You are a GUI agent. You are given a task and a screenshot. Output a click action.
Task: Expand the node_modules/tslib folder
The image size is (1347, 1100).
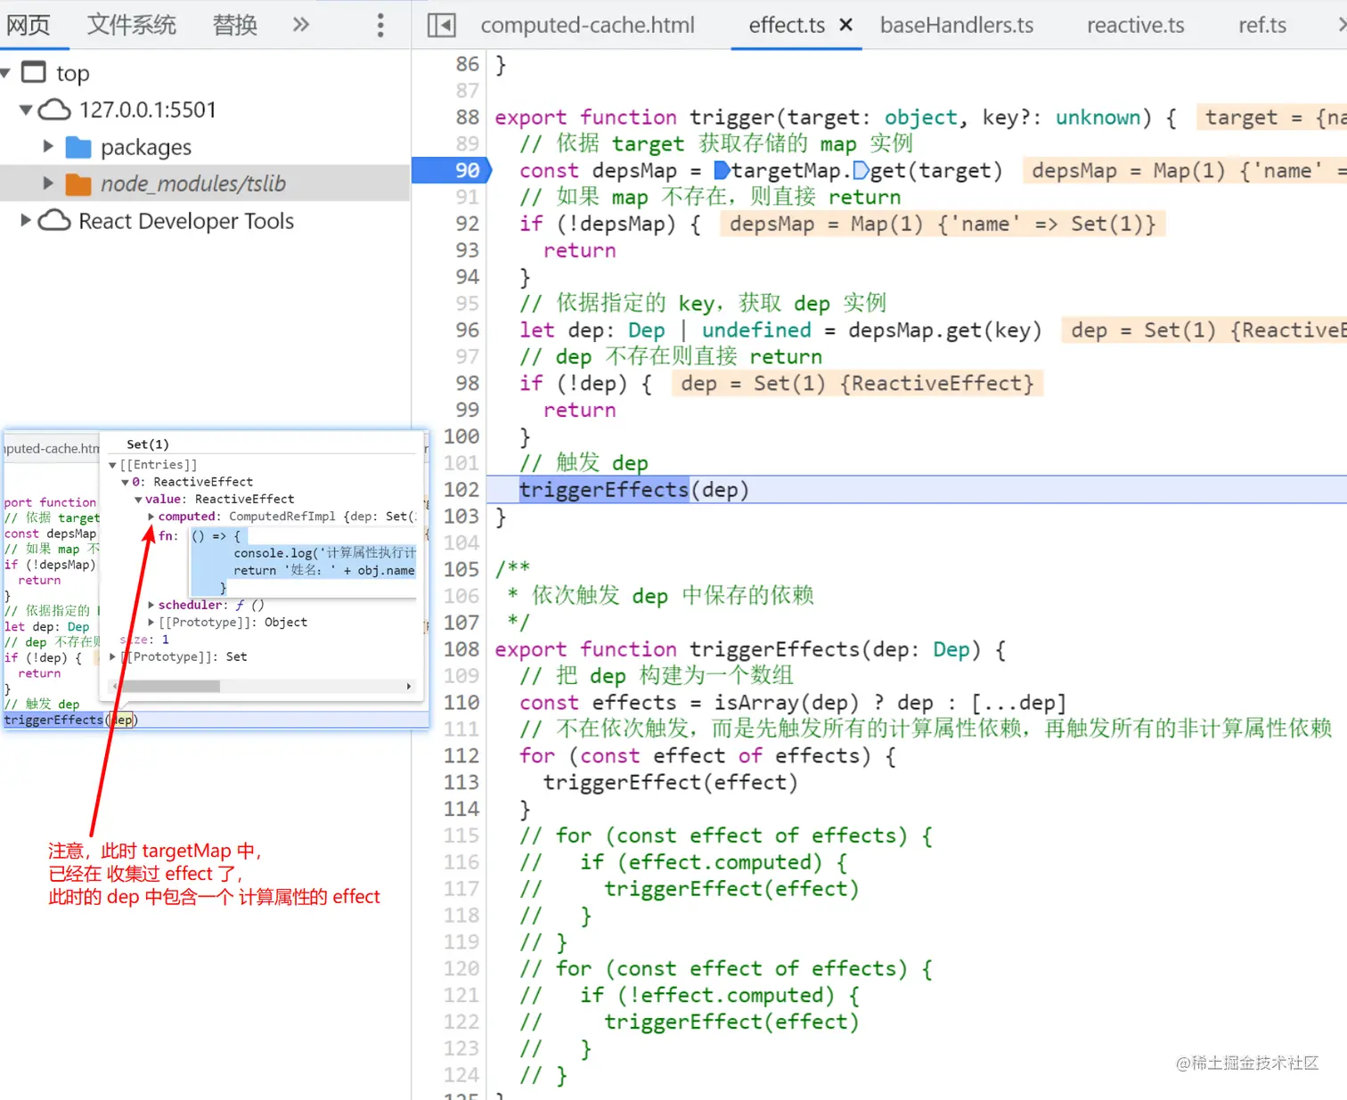point(48,183)
